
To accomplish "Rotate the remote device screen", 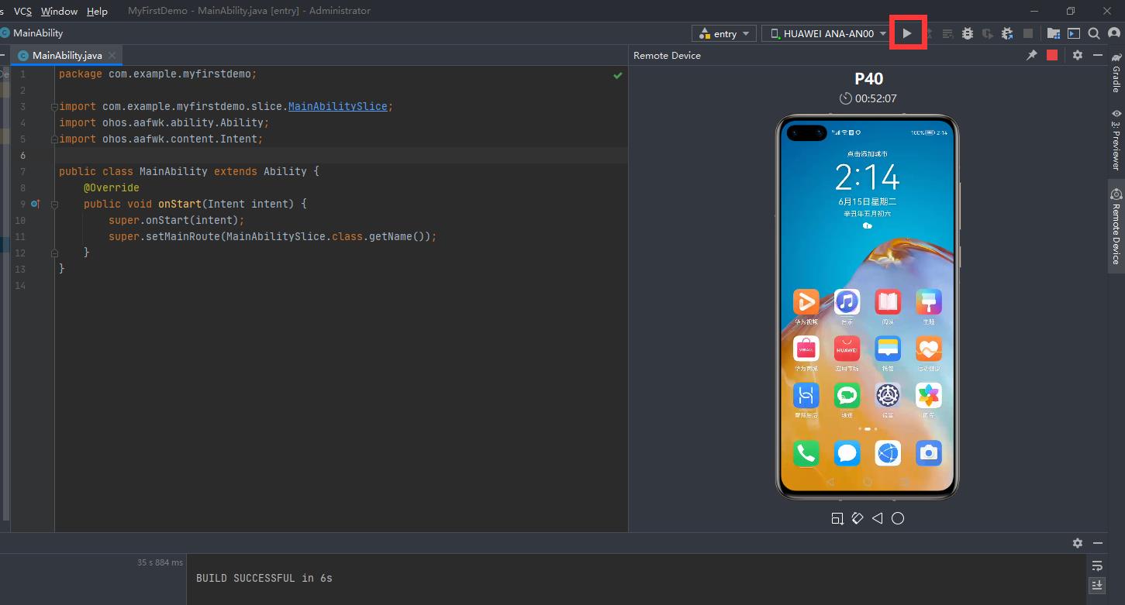I will (858, 518).
